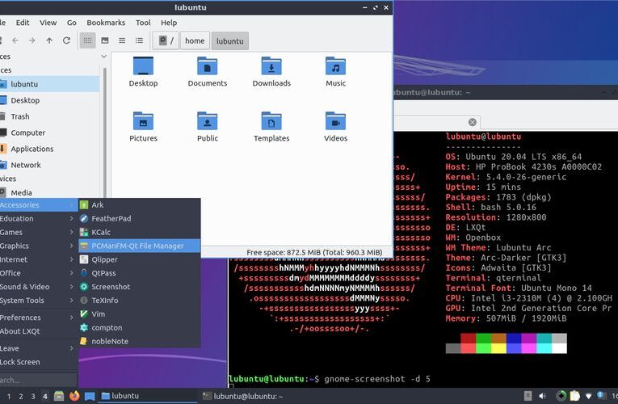Image resolution: width=618 pixels, height=404 pixels.
Task: Click the menu search field
Action: click(38, 380)
